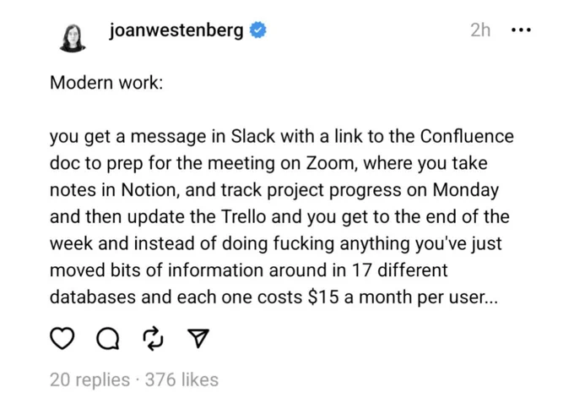Click the word Confluence in the post
Image resolution: width=574 pixels, height=398 pixels.
tap(467, 136)
